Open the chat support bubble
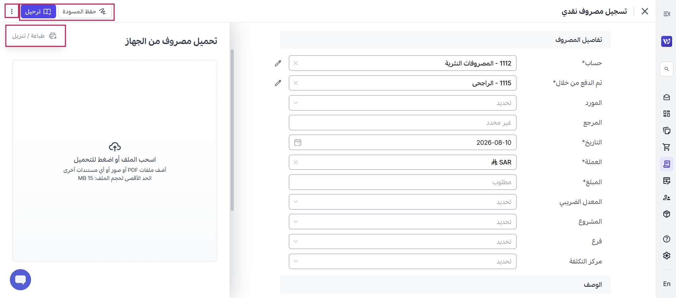The image size is (676, 298). pos(20,280)
